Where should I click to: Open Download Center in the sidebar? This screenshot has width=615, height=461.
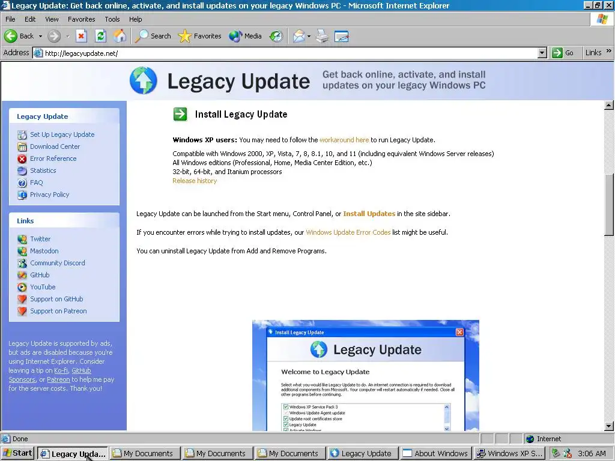pyautogui.click(x=55, y=146)
